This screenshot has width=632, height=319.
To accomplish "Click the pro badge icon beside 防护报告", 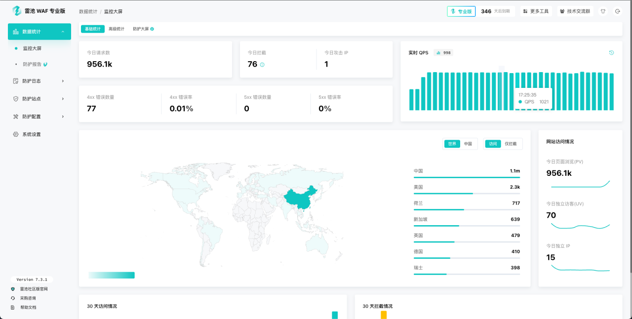I will pyautogui.click(x=45, y=64).
